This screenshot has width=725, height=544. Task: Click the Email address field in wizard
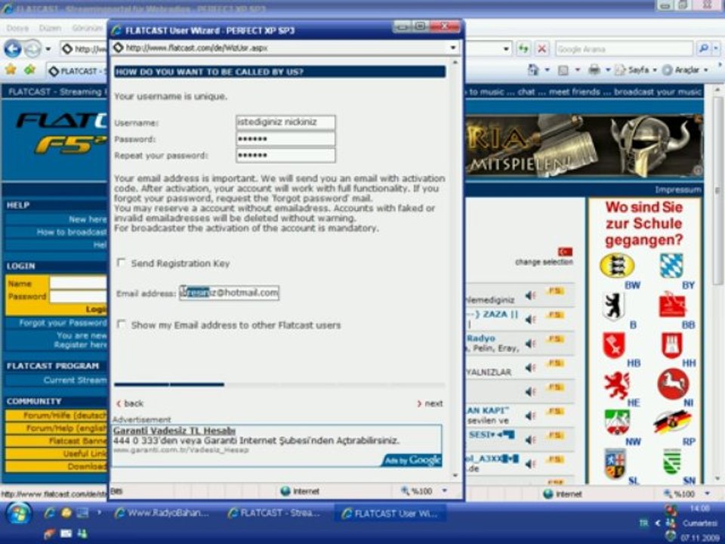pyautogui.click(x=230, y=293)
